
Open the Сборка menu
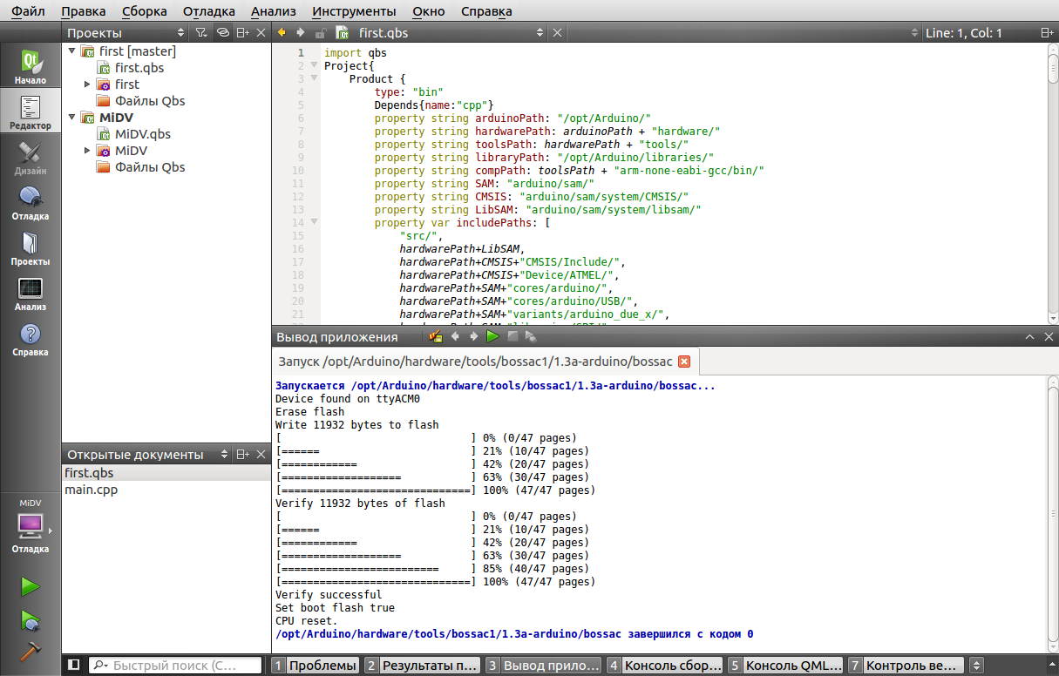144,11
